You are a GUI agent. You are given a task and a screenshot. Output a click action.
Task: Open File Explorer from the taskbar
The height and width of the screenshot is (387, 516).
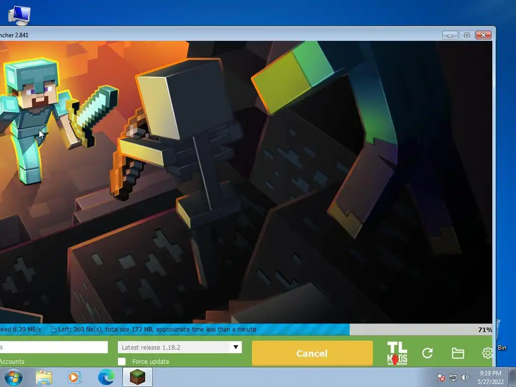click(x=44, y=377)
